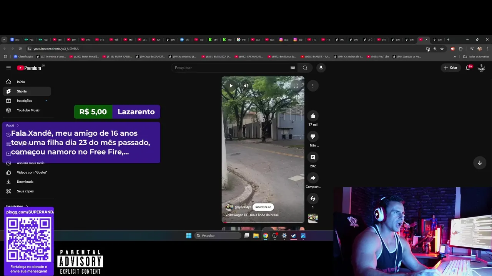Open the MANTIS - XA... bookmark
This screenshot has height=276, width=492.
pyautogui.click(x=315, y=57)
